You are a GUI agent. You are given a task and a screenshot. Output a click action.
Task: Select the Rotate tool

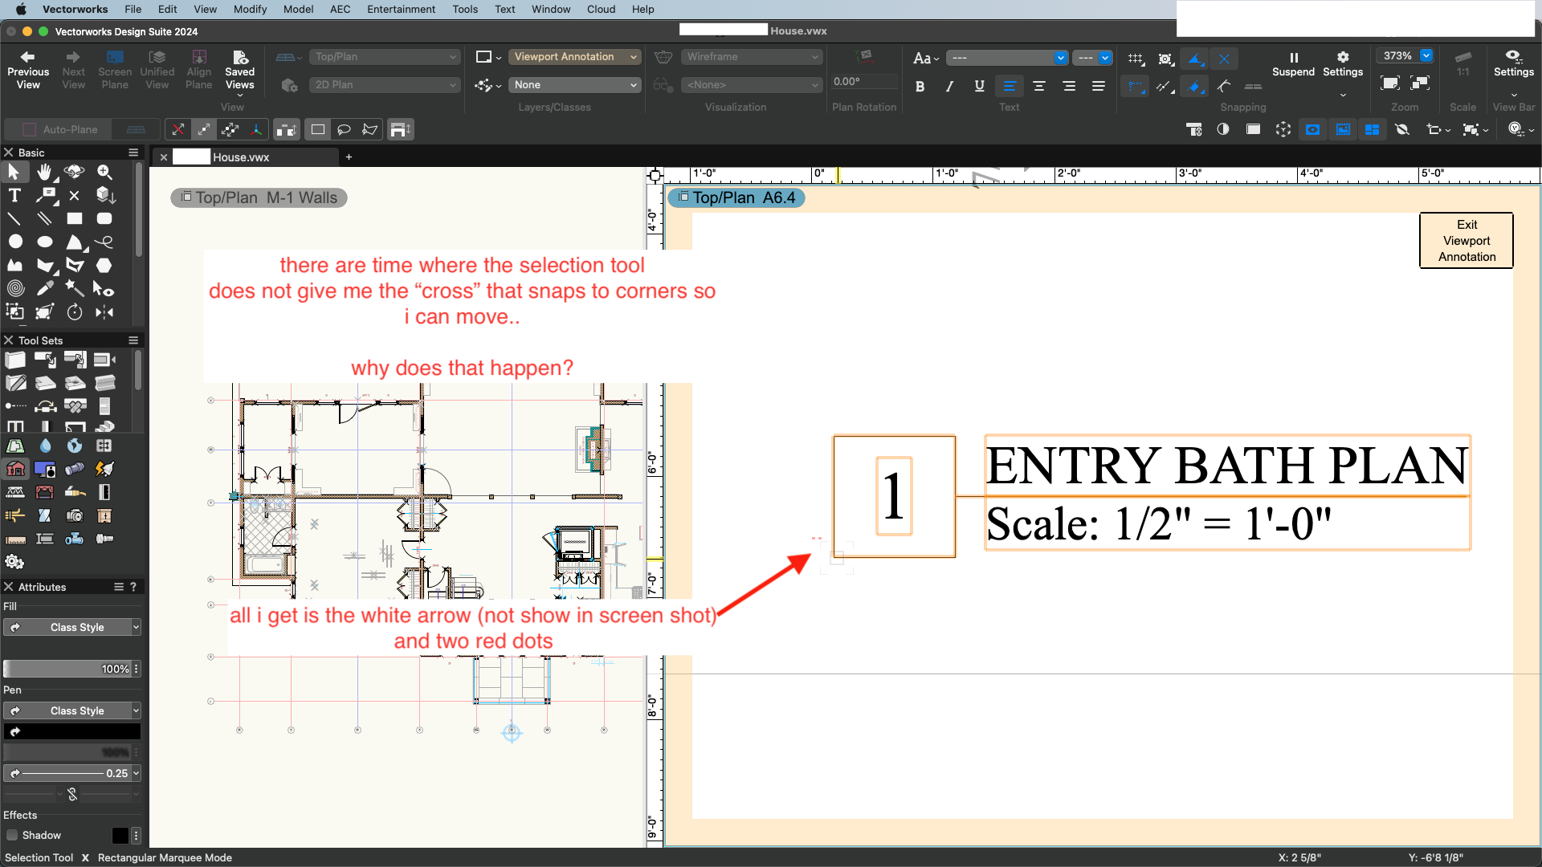pyautogui.click(x=75, y=312)
